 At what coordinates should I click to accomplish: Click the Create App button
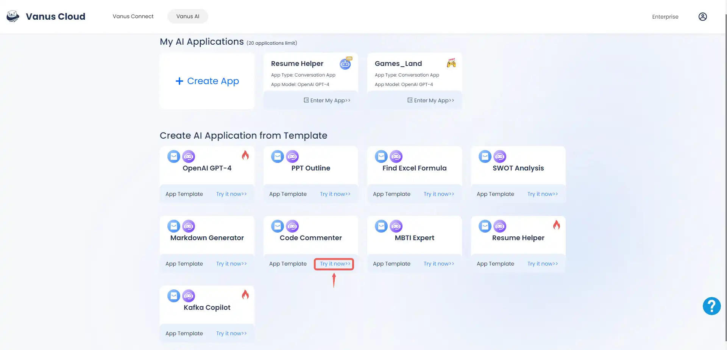coord(207,81)
